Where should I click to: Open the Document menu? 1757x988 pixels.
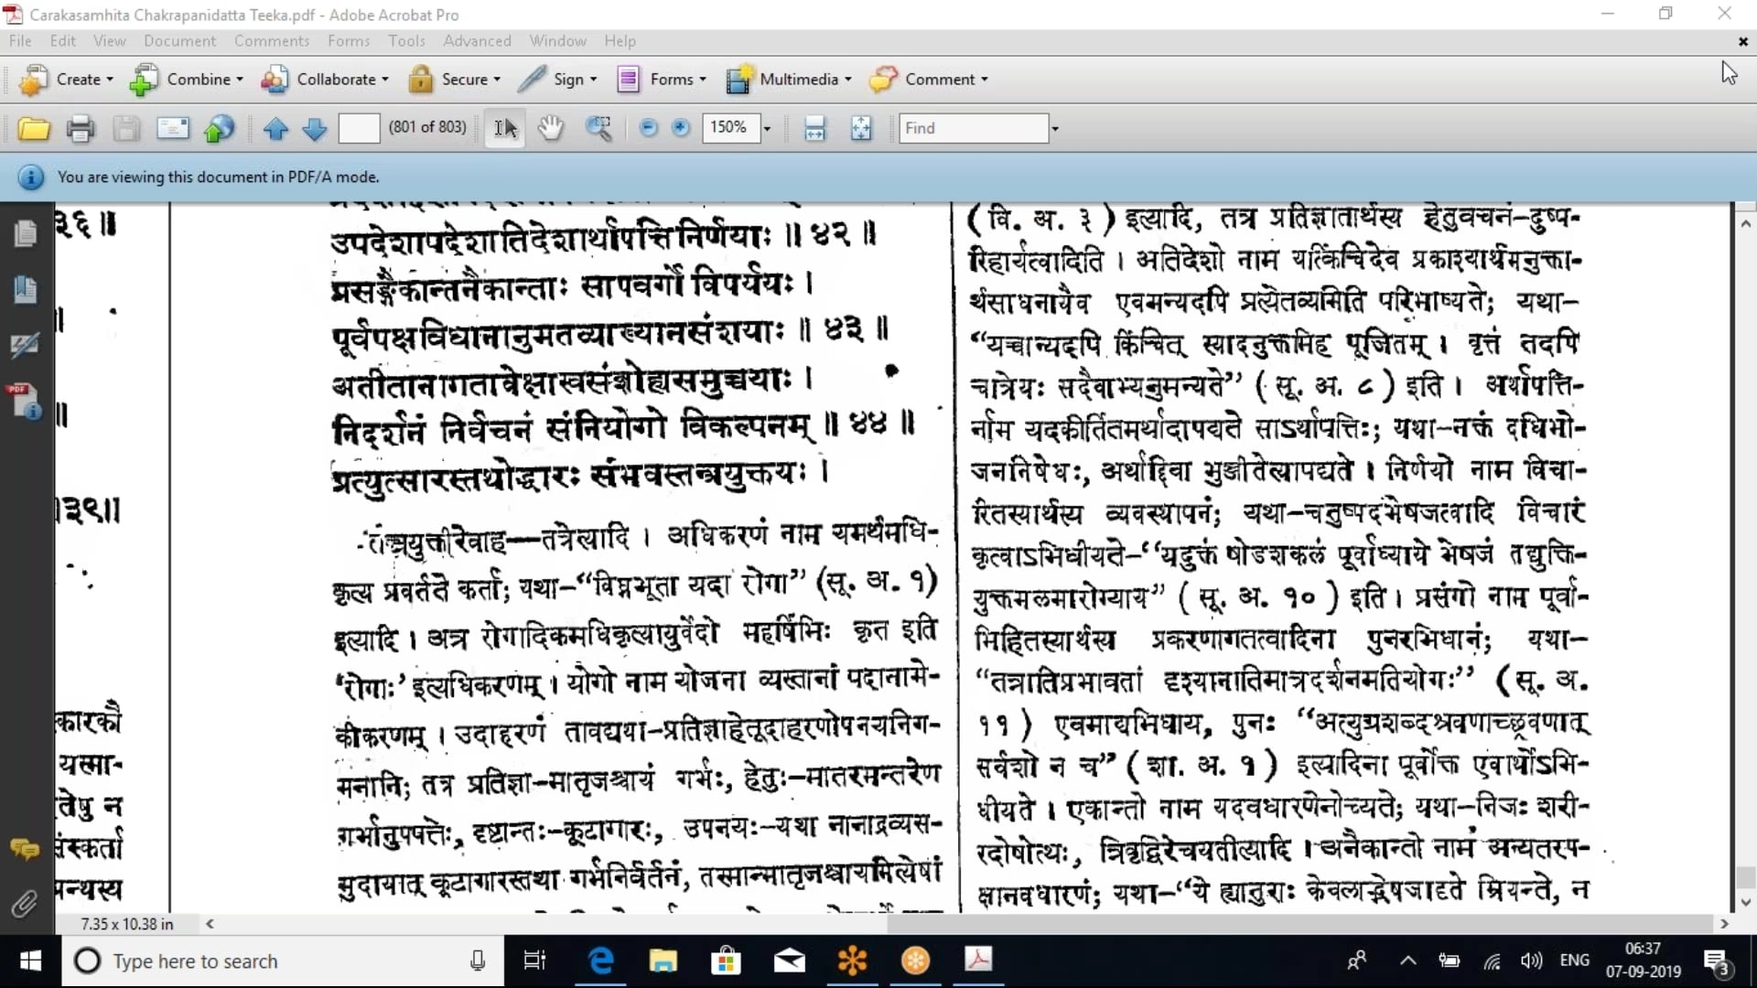pos(179,41)
